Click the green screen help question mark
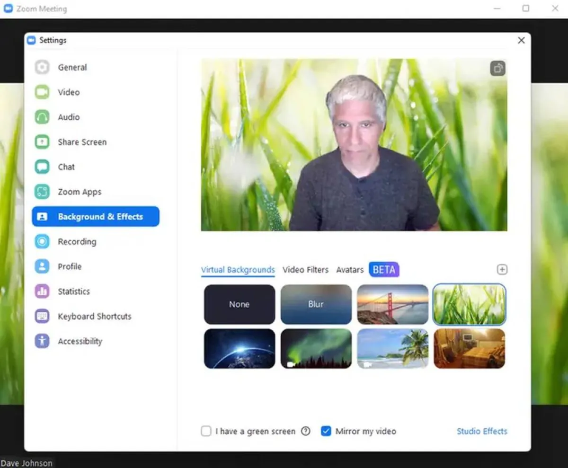 (x=306, y=431)
